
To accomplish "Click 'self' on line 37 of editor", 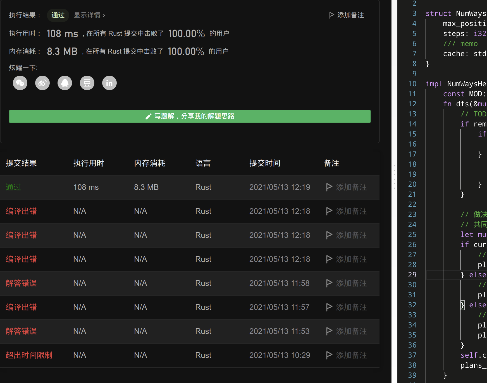I will coord(469,355).
